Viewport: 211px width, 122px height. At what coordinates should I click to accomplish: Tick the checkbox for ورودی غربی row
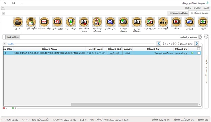click(198, 53)
